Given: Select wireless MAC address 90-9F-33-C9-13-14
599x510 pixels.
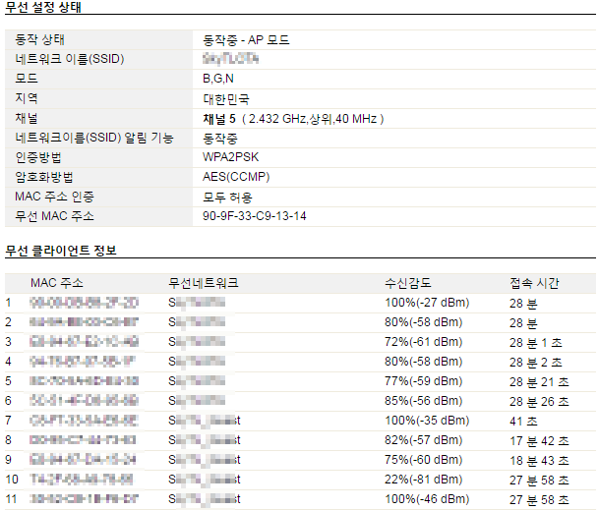Looking at the screenshot, I should [255, 216].
